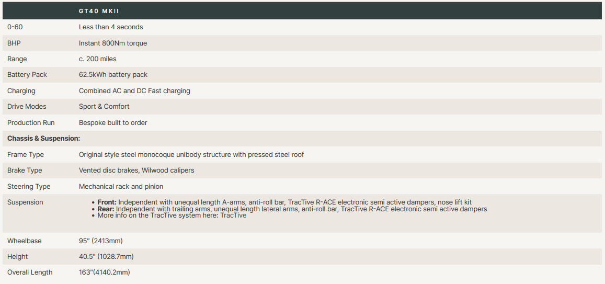
Task: Click 'Vented disc brakes, Wilwood calipers' text
Action: 136,171
